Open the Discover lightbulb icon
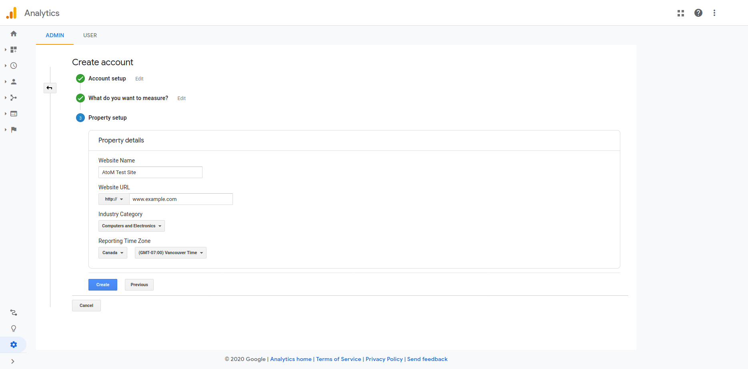Image resolution: width=748 pixels, height=369 pixels. pos(14,329)
